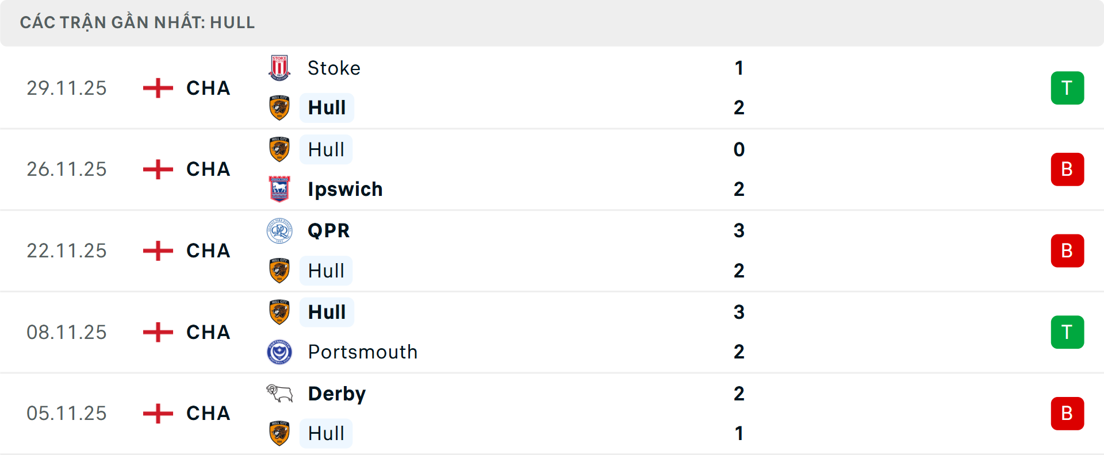
Task: Click the Portsmouth club crest
Action: click(279, 352)
